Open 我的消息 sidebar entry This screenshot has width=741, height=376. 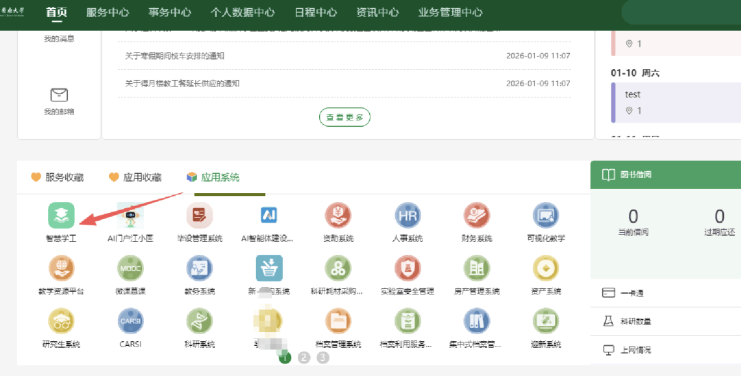pos(59,38)
